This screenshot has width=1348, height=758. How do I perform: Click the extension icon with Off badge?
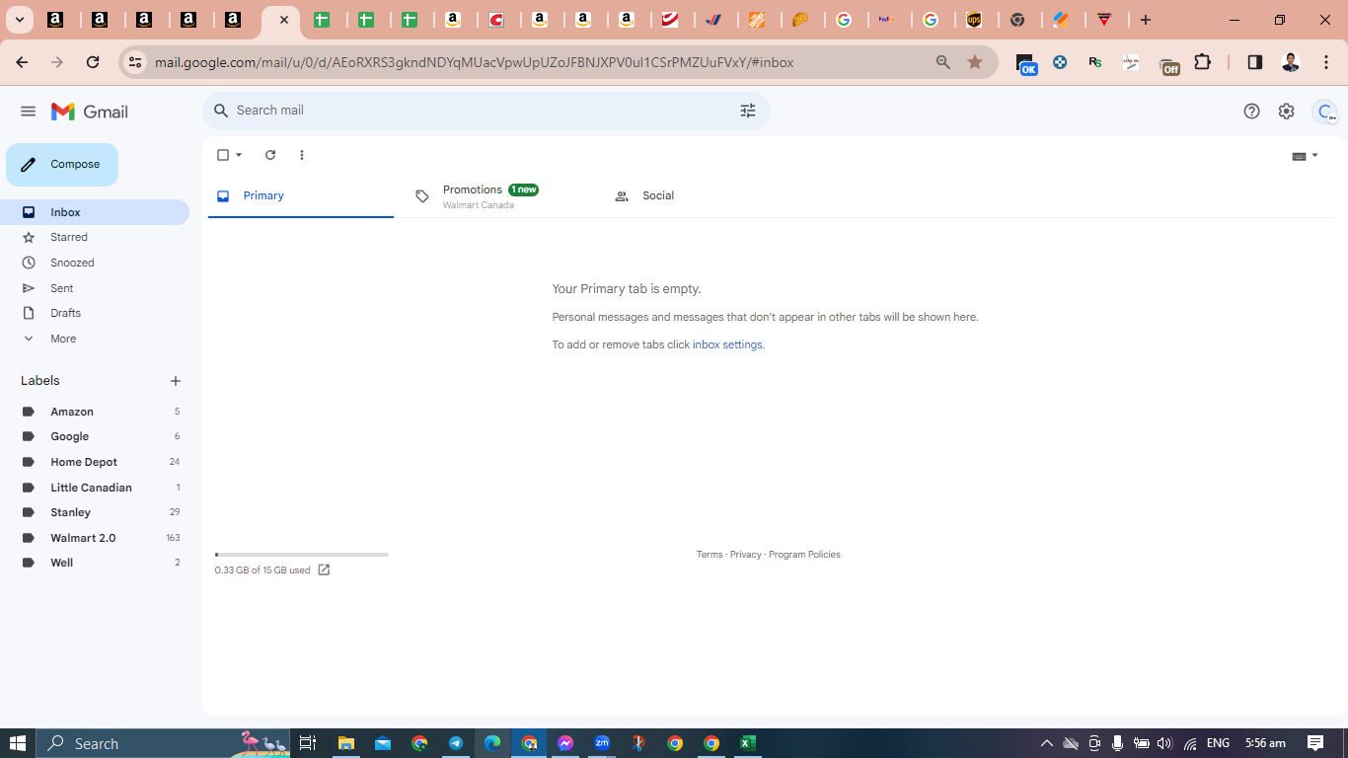1168,63
